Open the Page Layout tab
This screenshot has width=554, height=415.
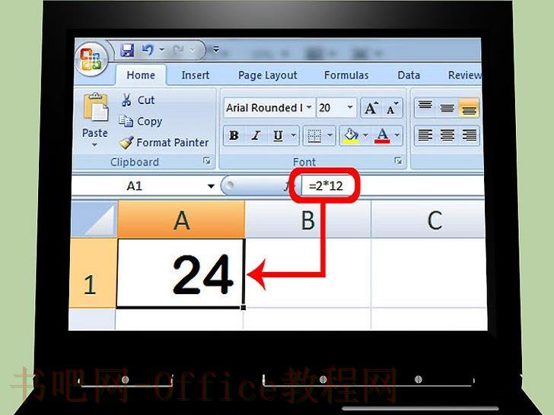pyautogui.click(x=267, y=75)
